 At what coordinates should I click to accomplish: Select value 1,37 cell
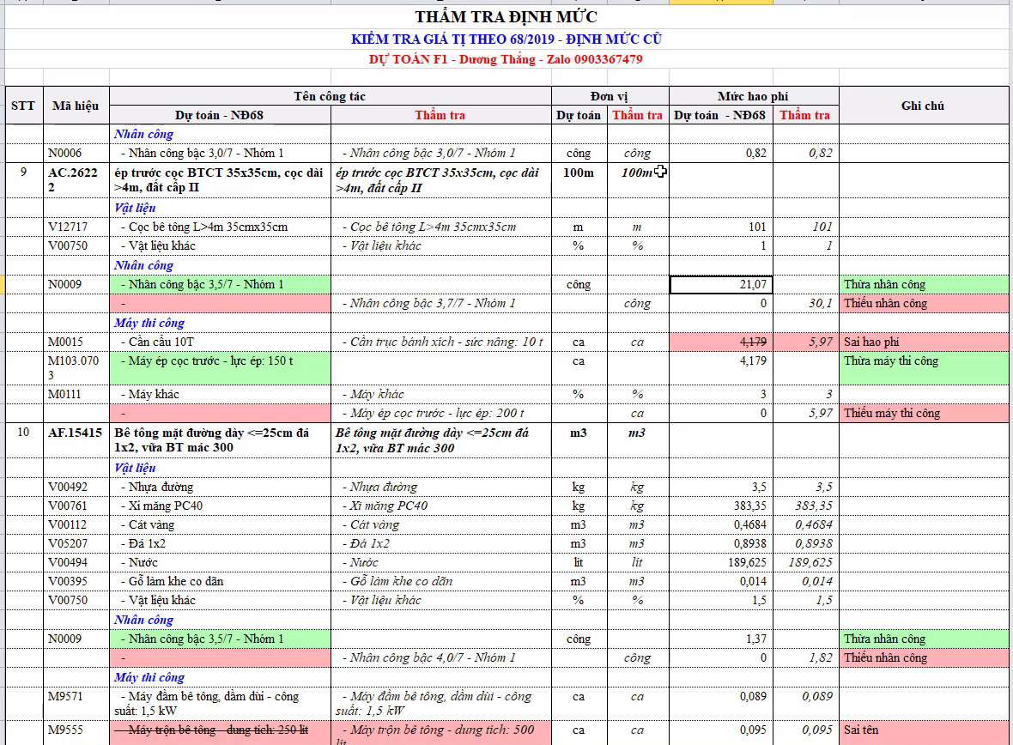[721, 639]
